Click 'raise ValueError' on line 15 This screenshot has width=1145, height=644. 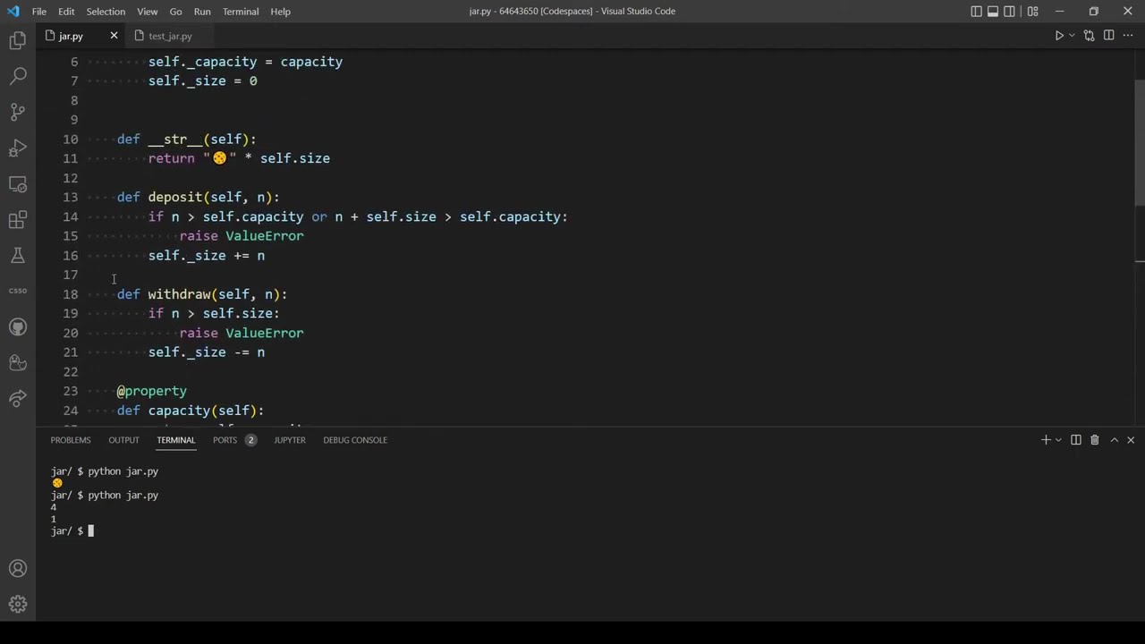pos(242,236)
